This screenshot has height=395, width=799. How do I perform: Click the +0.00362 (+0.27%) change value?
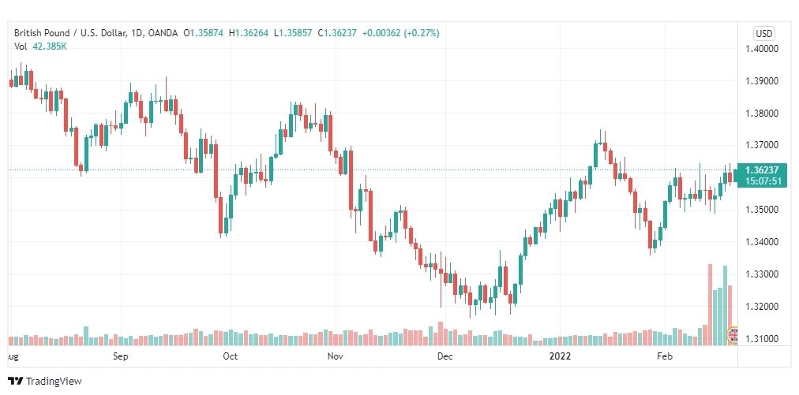pos(400,33)
